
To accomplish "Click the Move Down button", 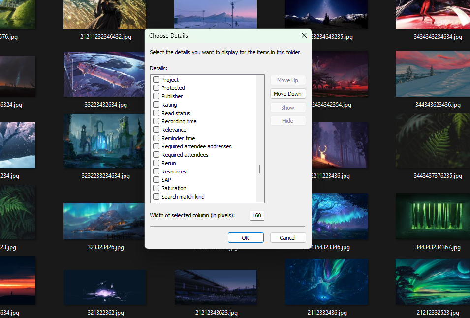I will [x=288, y=94].
